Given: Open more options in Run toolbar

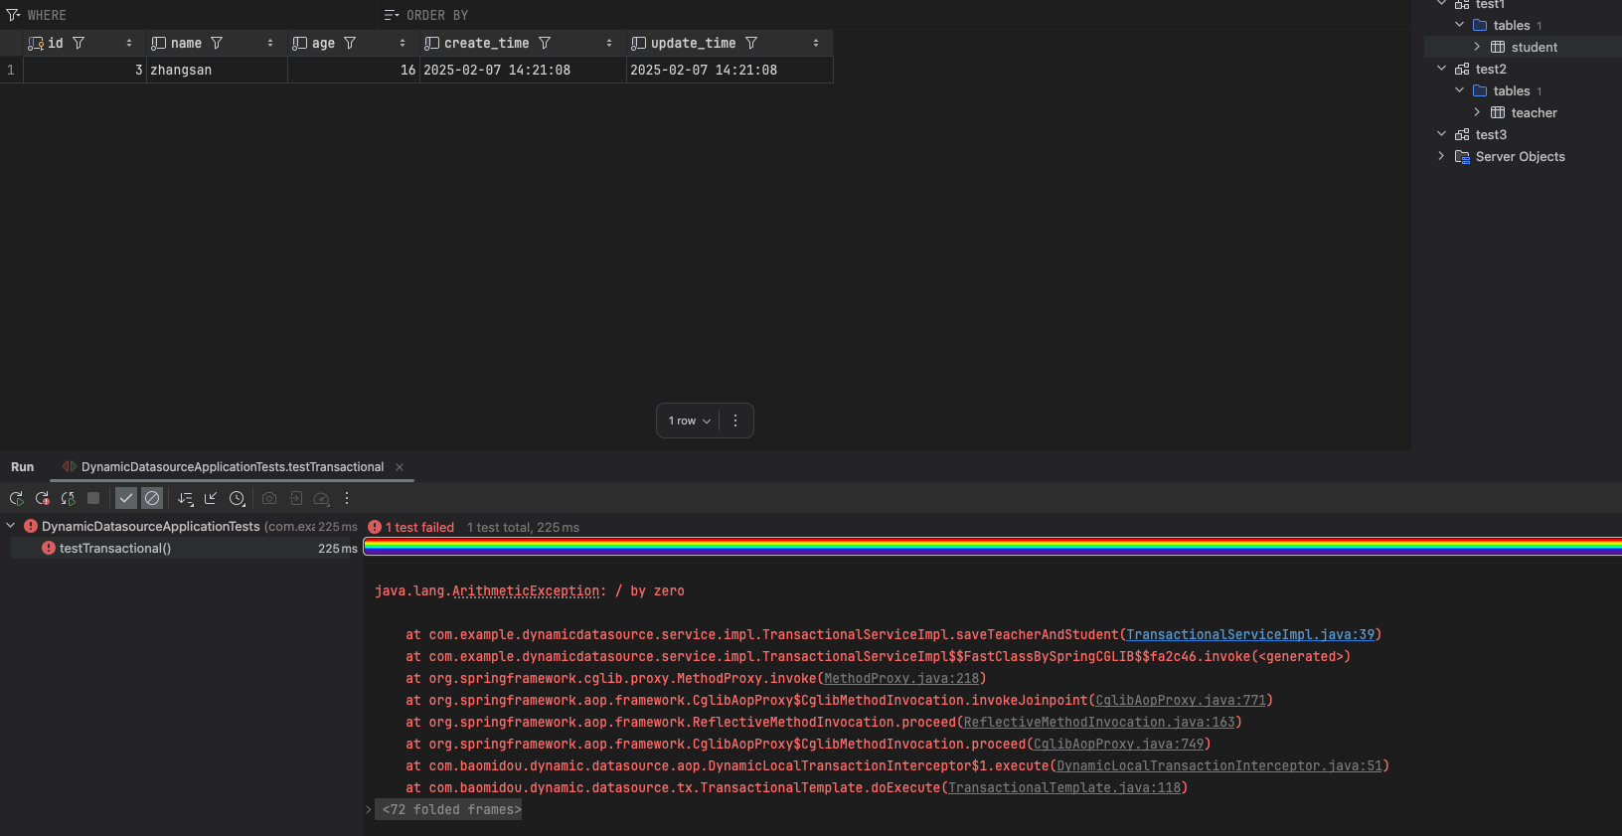Looking at the screenshot, I should point(347,499).
